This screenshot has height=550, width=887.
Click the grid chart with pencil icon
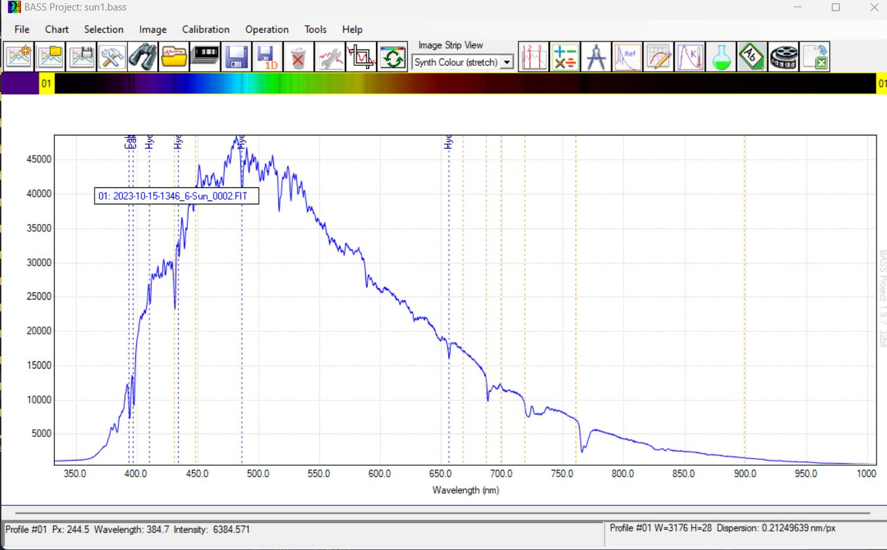click(x=658, y=57)
